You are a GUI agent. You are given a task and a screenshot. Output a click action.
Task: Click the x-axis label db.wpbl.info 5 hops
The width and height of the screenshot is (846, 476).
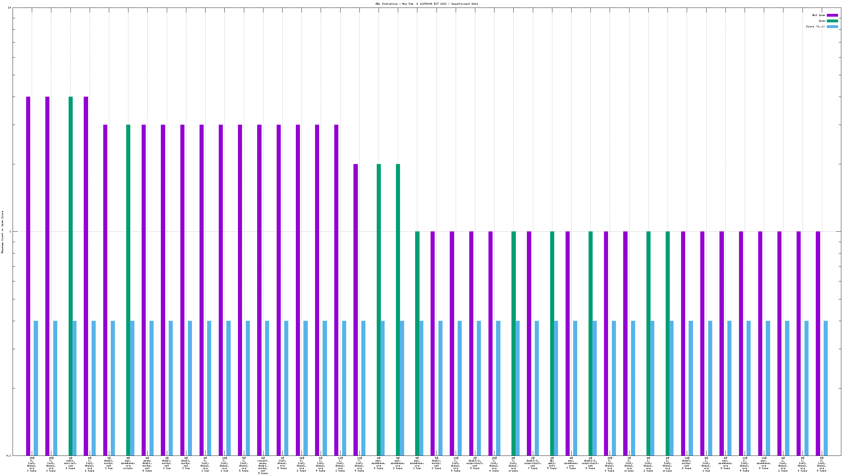coord(552,463)
